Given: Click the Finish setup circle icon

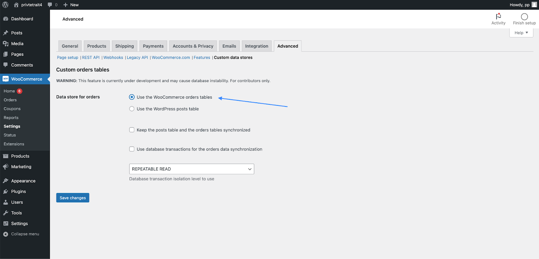Looking at the screenshot, I should [x=525, y=17].
